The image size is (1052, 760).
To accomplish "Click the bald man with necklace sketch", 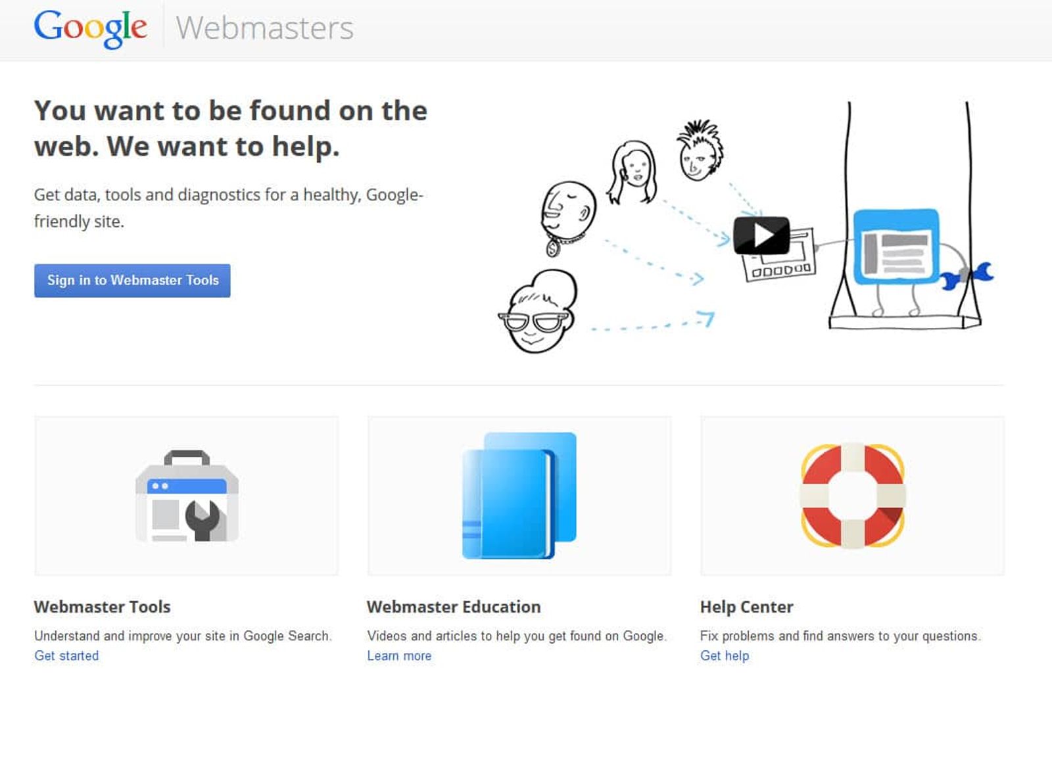I will pos(567,218).
